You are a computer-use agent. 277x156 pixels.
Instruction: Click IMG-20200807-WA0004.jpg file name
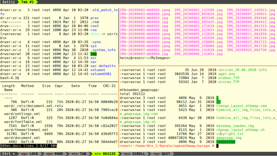pos(144,54)
